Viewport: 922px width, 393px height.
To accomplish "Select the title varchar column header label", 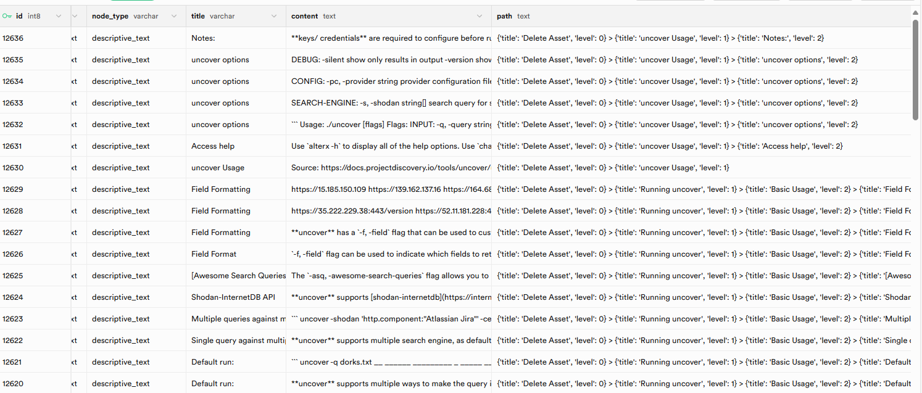I will click(213, 16).
